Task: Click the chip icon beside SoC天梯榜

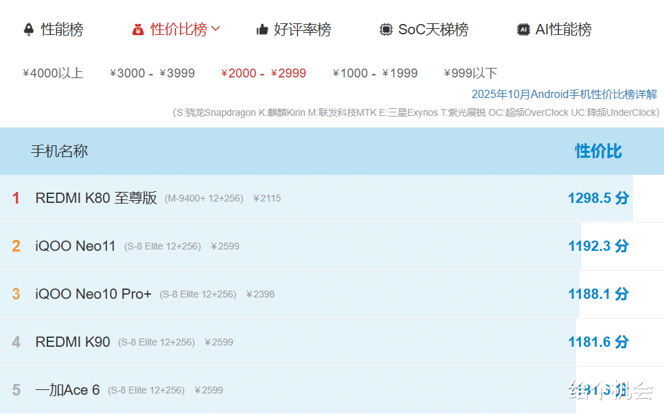Action: tap(386, 29)
